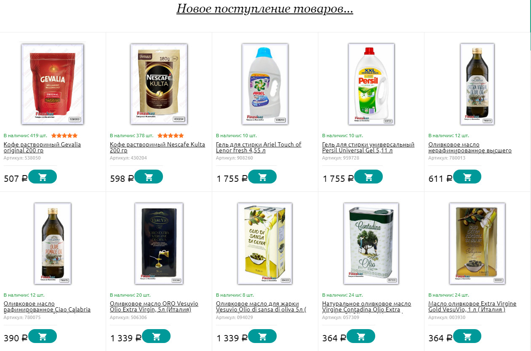Open Масло оливковое Extra Virgine Gold link
The height and width of the screenshot is (351, 531).
pos(472,306)
